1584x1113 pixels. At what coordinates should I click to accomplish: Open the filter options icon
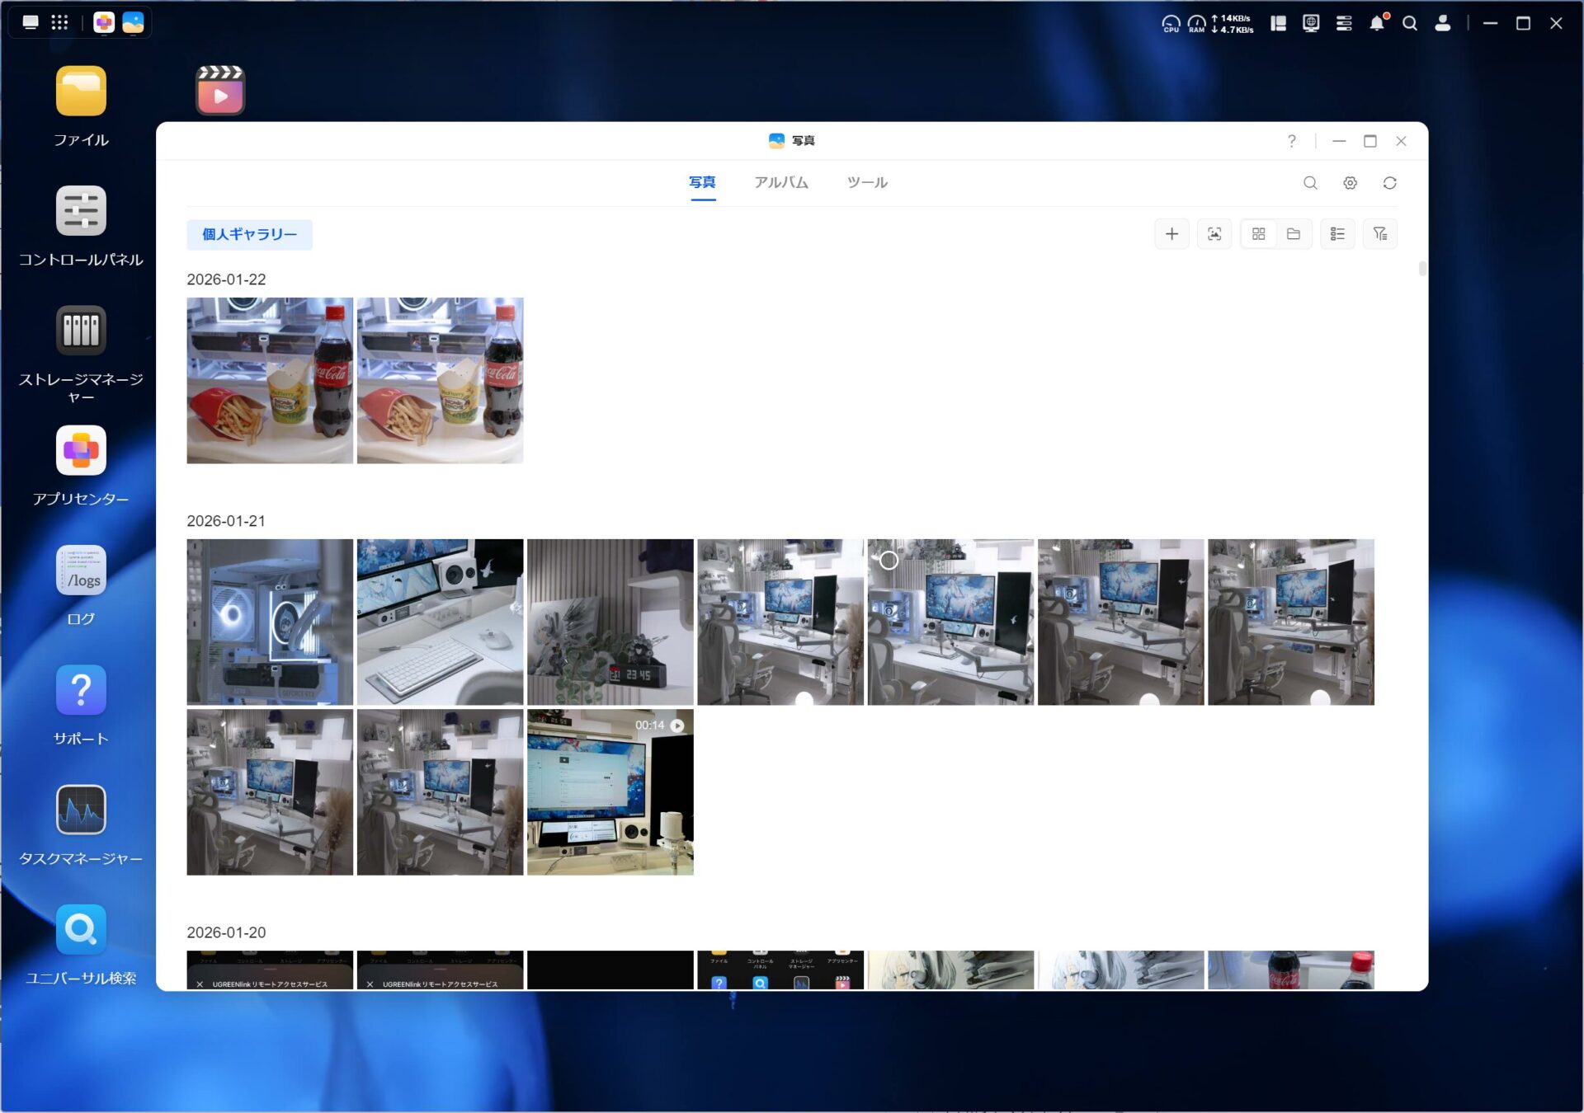pos(1380,234)
